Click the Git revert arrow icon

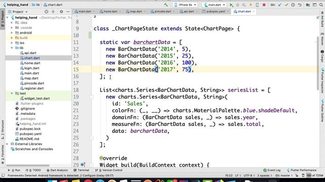(x=300, y=5)
